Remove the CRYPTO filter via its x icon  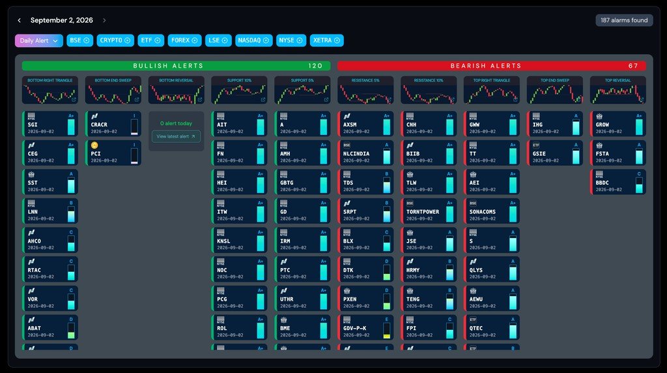[x=127, y=40]
